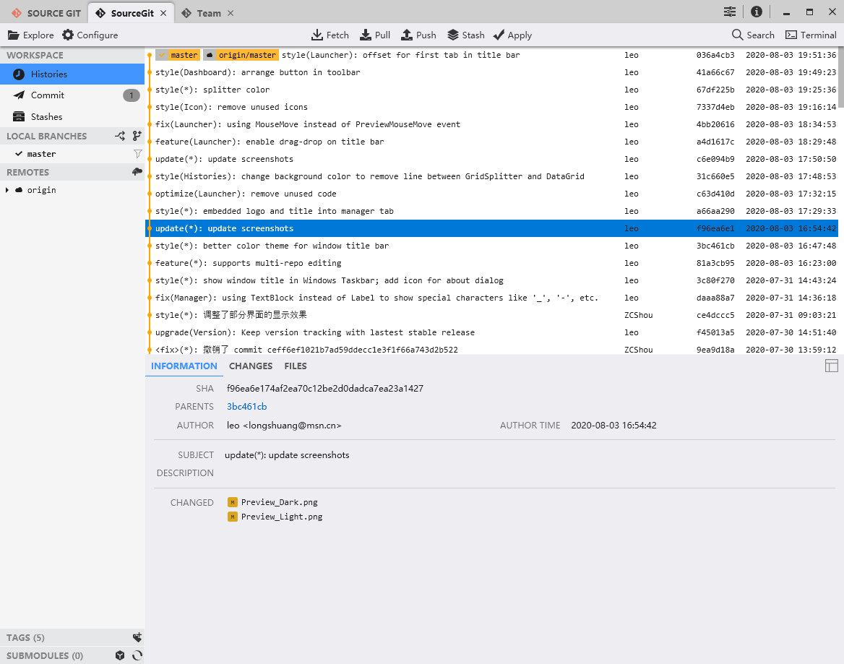Toggle the filter icon for master branch

[137, 154]
